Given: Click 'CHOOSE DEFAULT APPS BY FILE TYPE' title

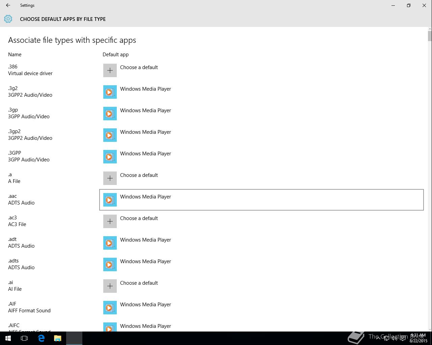Looking at the screenshot, I should coord(63,19).
